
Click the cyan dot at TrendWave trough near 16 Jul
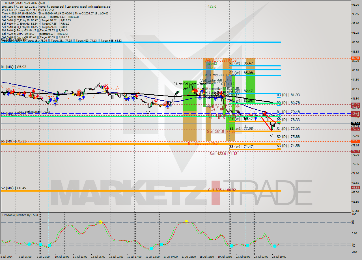pyautogui.click(x=151, y=249)
